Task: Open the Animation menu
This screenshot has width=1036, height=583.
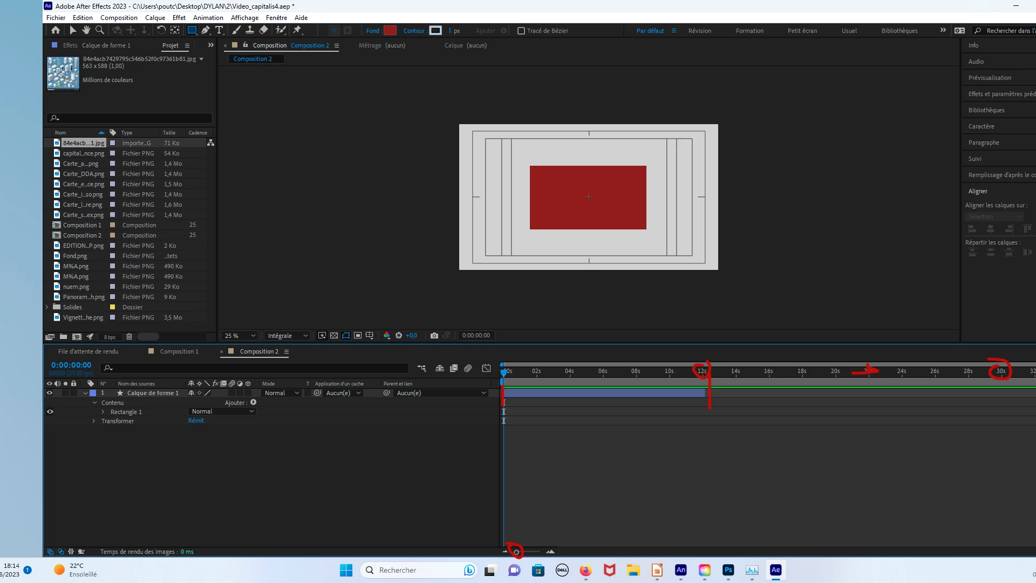Action: [208, 18]
